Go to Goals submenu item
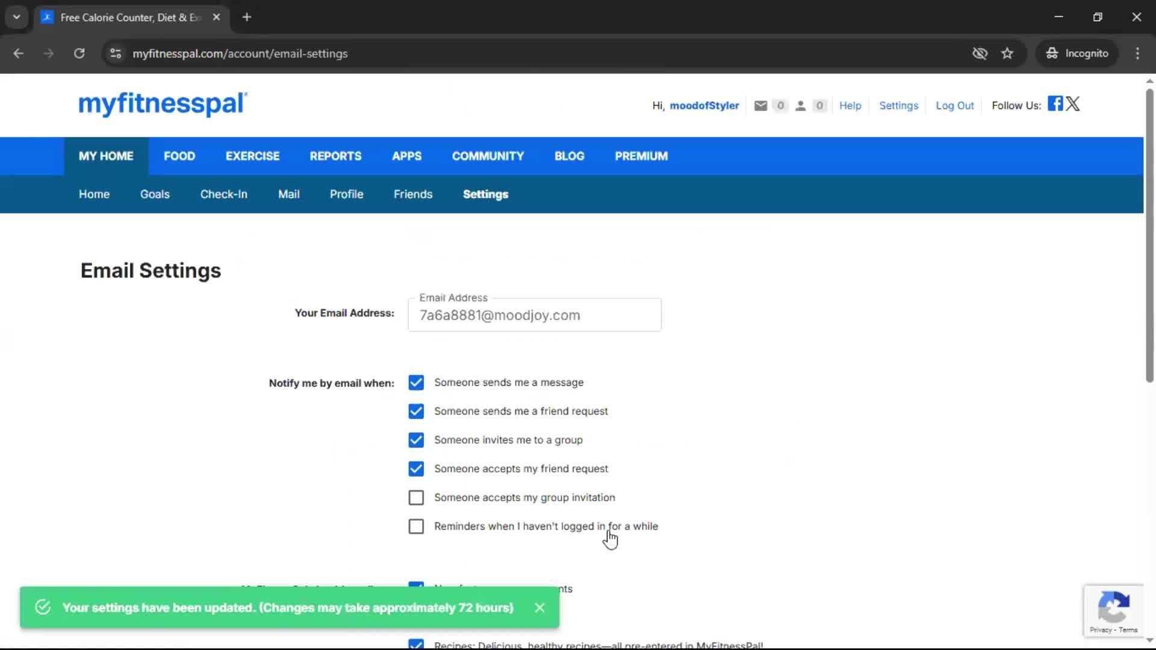Image resolution: width=1156 pixels, height=650 pixels. 155,194
